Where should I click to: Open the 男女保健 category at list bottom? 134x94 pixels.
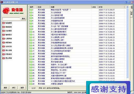[7, 58]
